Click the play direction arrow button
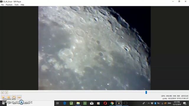 tap(19, 97)
